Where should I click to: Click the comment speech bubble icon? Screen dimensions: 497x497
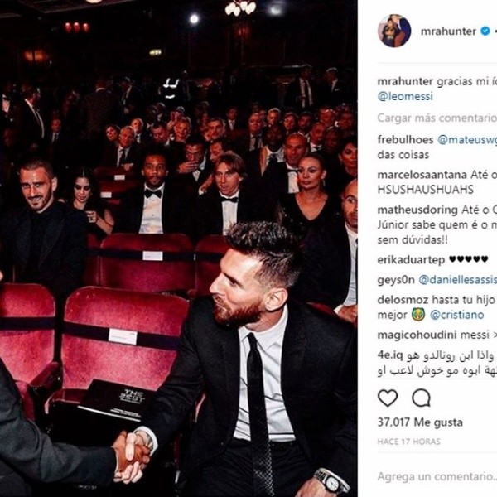(421, 398)
